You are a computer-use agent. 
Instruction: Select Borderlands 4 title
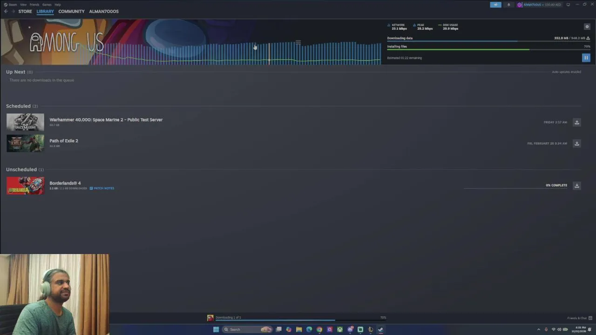65,183
